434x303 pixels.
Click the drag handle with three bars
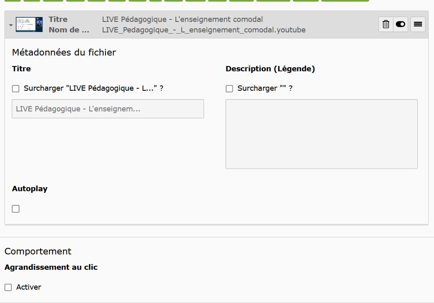click(x=418, y=24)
